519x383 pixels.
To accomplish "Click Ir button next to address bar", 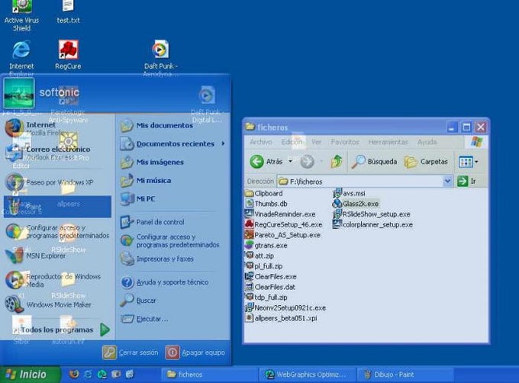I will (x=466, y=182).
